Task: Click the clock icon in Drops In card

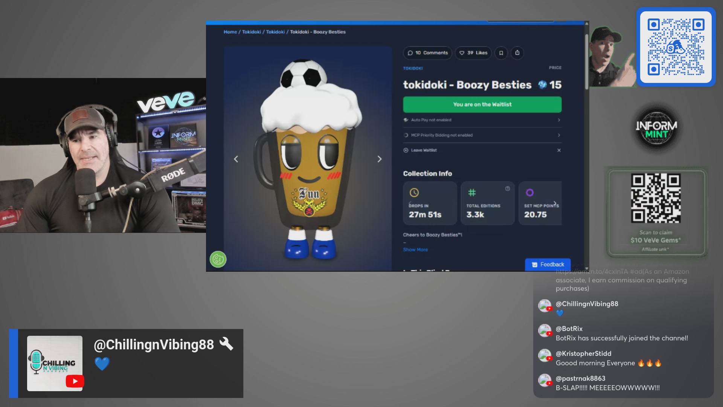Action: pos(414,193)
